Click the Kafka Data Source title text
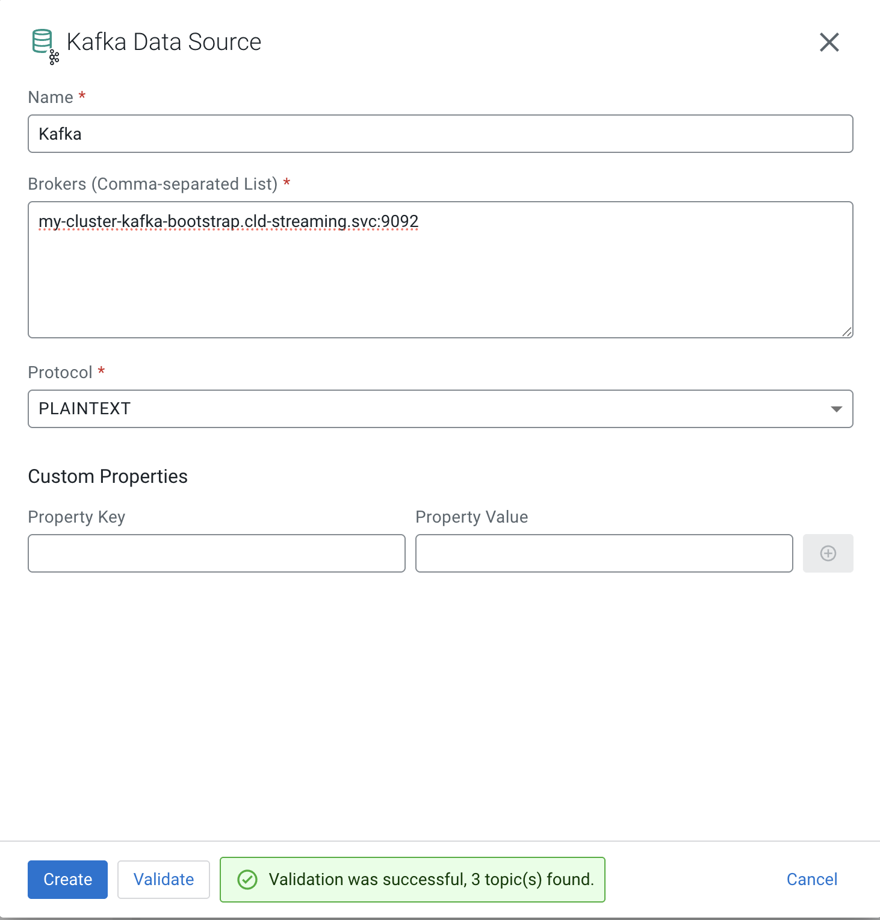Image resolution: width=880 pixels, height=920 pixels. pyautogui.click(x=164, y=42)
